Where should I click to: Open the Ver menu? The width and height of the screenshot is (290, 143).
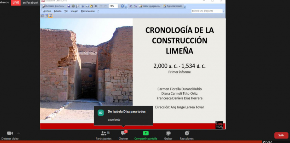click(x=66, y=11)
